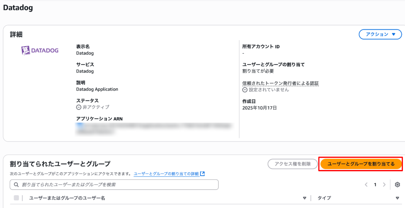405x208 pixels.
Task: Click the Datadog application logo
Action: pyautogui.click(x=40, y=50)
